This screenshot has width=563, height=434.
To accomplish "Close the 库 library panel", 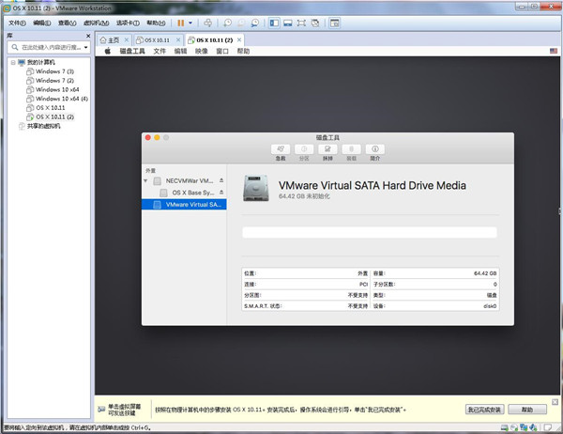I will (88, 36).
